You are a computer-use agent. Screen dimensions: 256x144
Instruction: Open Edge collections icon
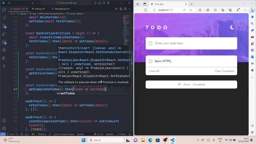coord(222,10)
